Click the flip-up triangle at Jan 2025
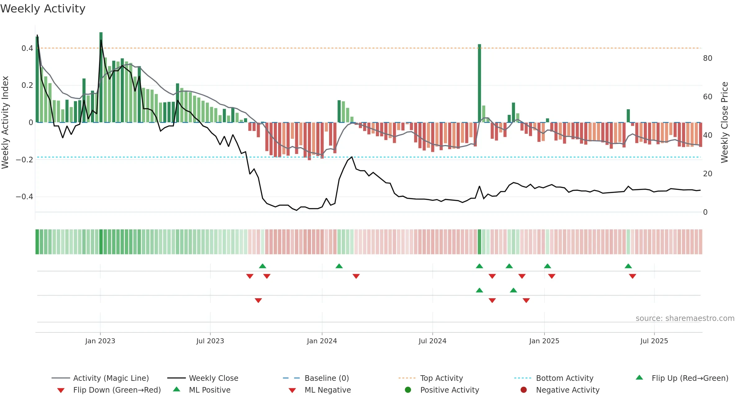This screenshot has width=745, height=419. click(x=548, y=266)
